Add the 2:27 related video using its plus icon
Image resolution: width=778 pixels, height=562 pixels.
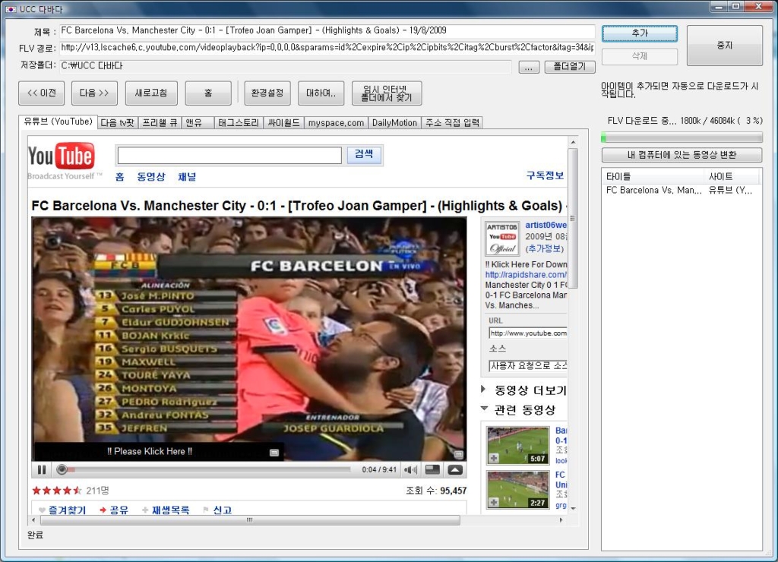(494, 503)
